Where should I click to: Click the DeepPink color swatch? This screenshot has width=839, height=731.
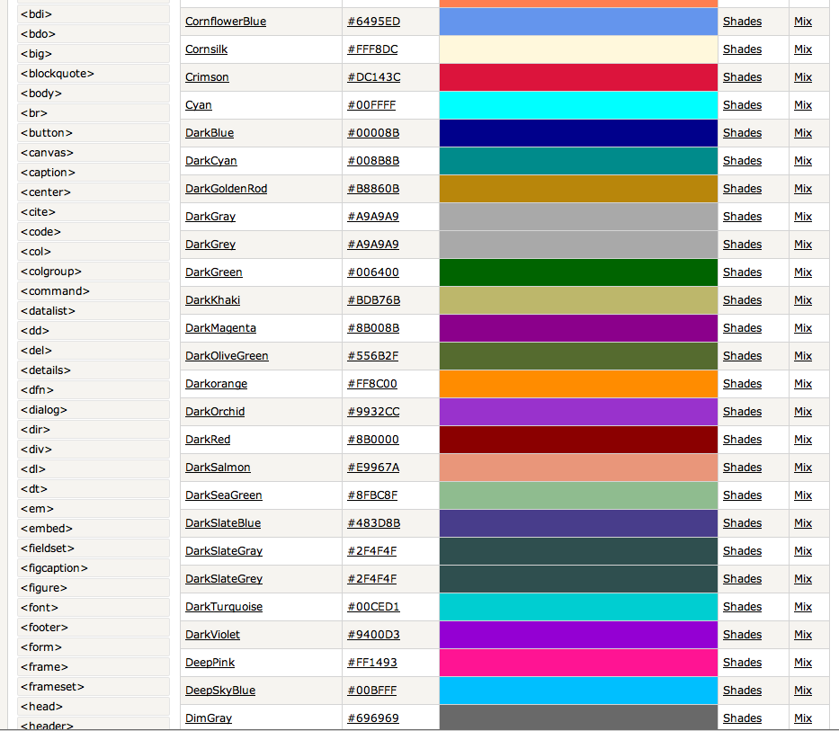578,663
